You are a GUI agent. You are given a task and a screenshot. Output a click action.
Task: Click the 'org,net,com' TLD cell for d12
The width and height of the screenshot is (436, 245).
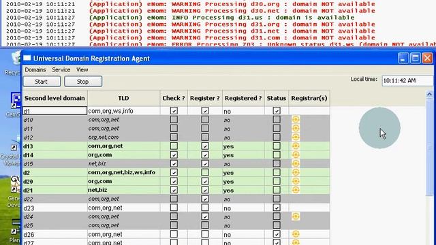point(123,137)
